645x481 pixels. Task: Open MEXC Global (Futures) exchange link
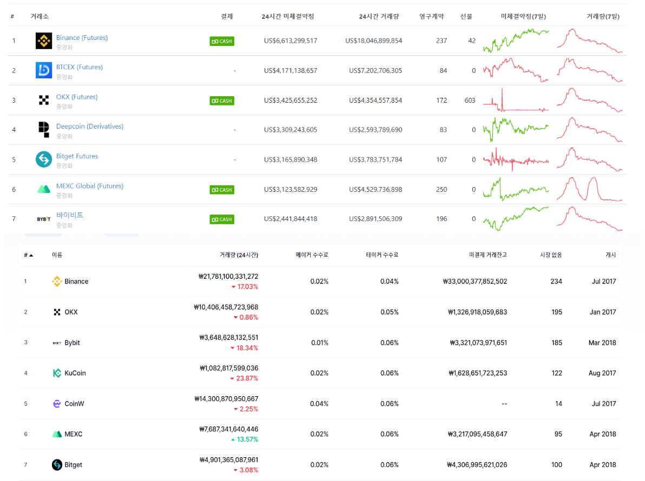(90, 186)
